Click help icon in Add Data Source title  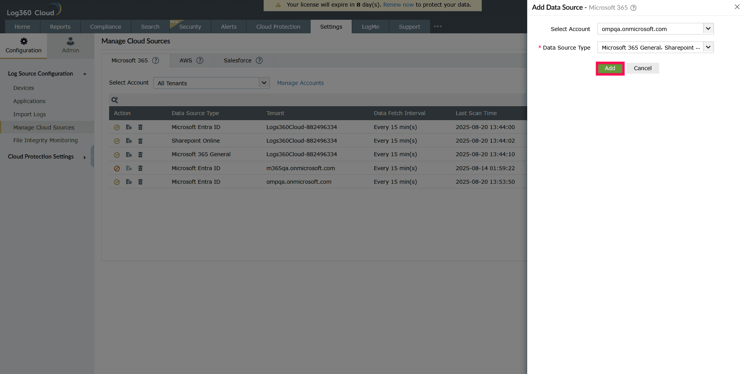click(633, 8)
